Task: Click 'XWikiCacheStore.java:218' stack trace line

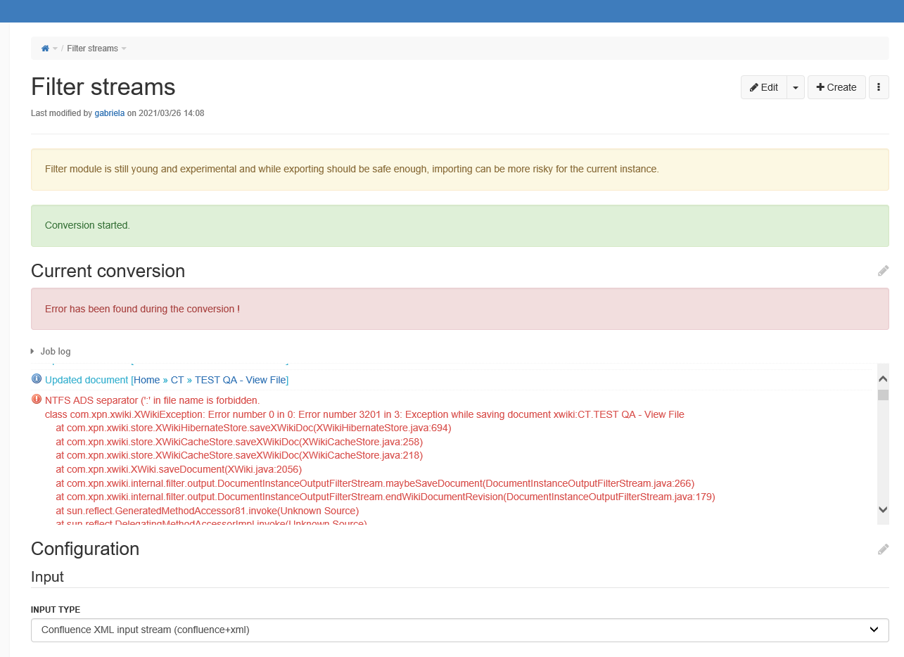Action: [239, 455]
